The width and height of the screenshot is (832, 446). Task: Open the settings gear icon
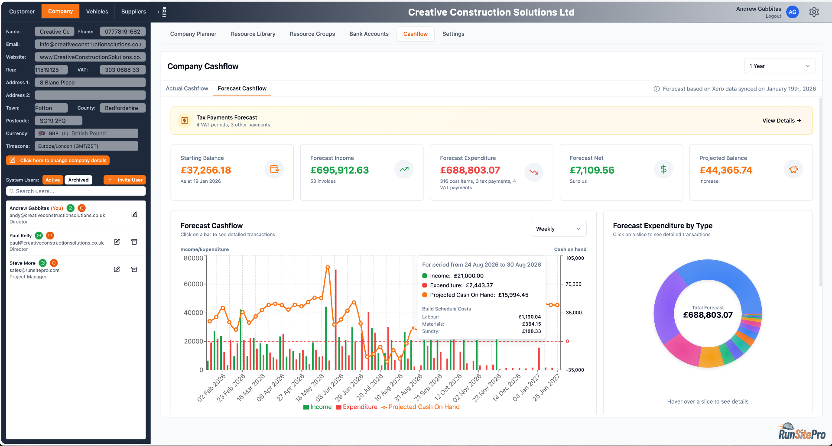tap(814, 12)
